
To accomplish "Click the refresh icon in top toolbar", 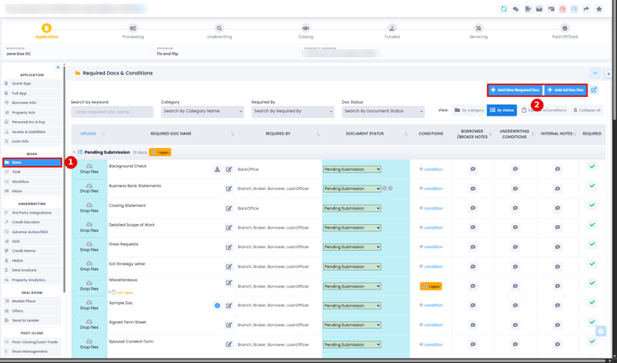I will (x=504, y=9).
